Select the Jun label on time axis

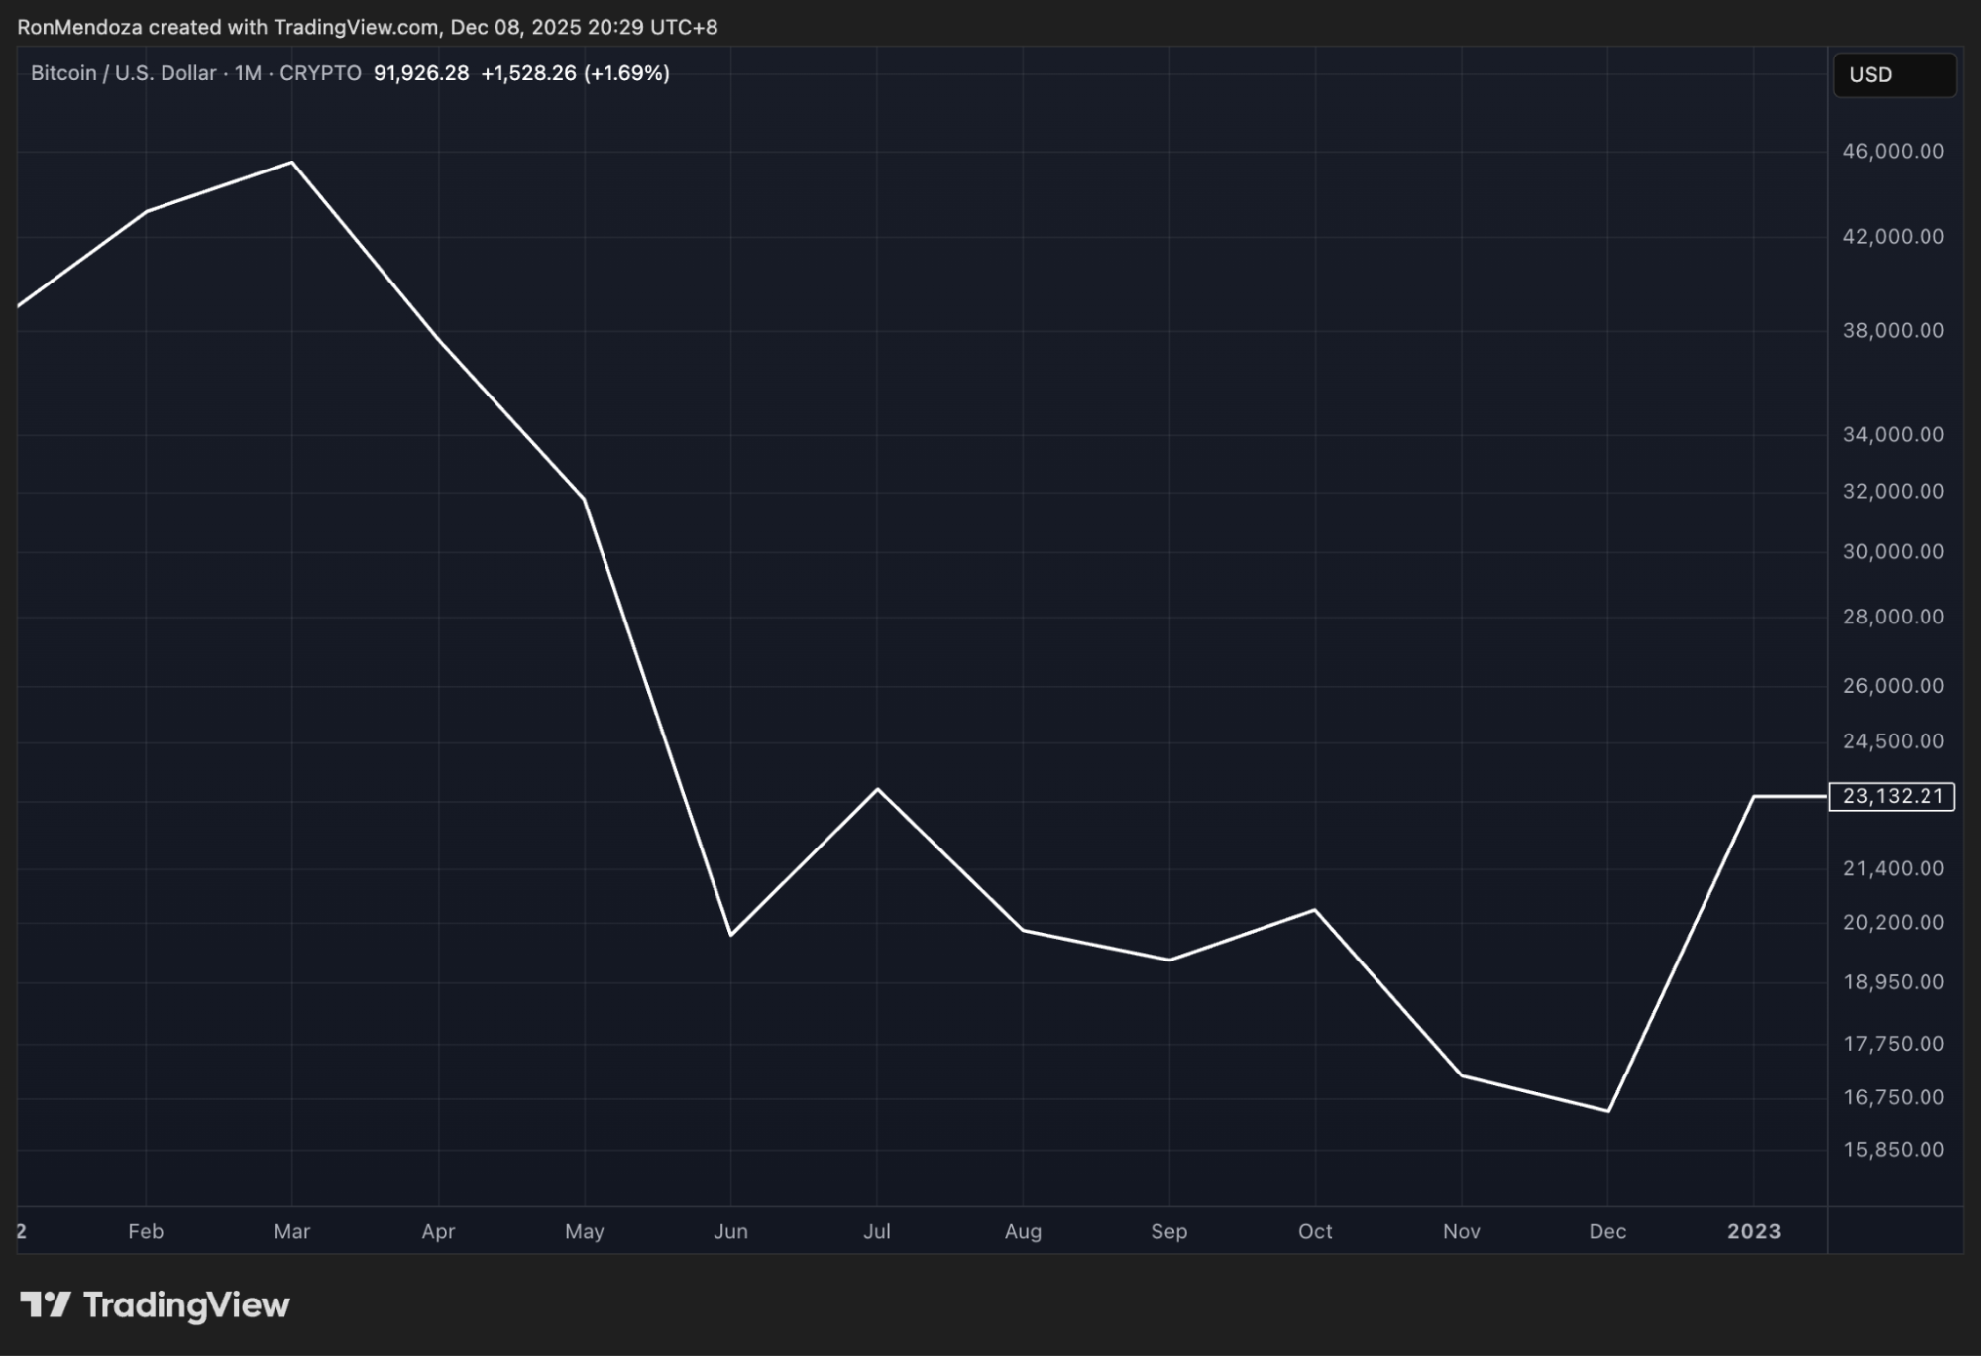[x=730, y=1231]
